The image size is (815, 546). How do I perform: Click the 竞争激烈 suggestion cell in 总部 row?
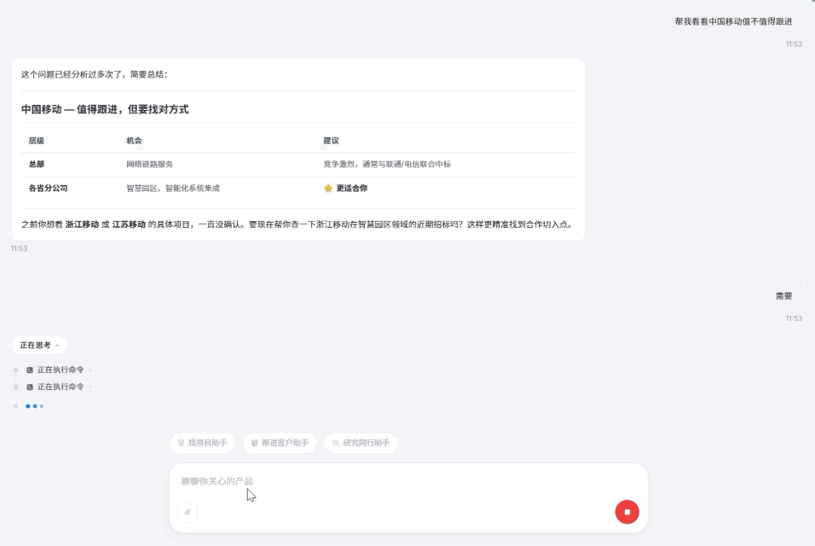click(x=387, y=164)
